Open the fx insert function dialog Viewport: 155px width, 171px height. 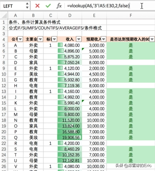[59, 6]
